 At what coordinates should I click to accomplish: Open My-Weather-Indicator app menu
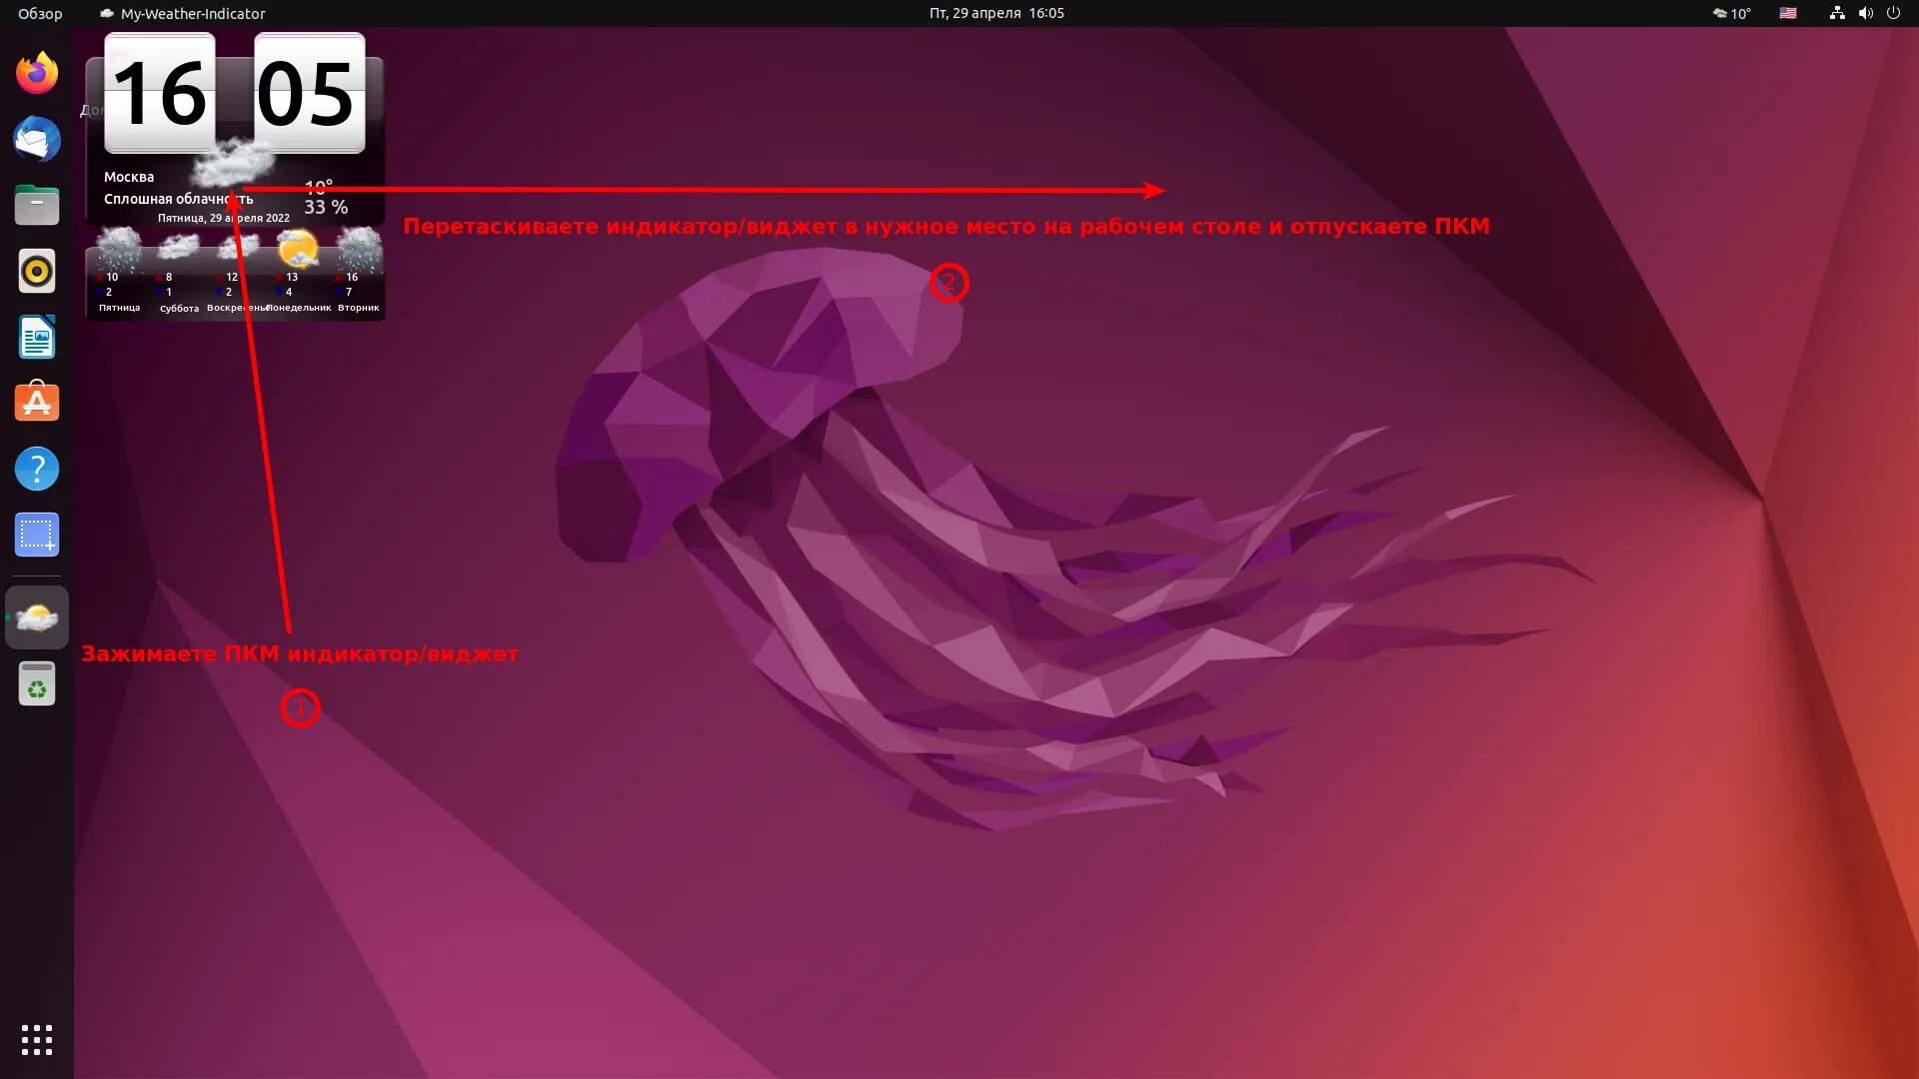183,13
